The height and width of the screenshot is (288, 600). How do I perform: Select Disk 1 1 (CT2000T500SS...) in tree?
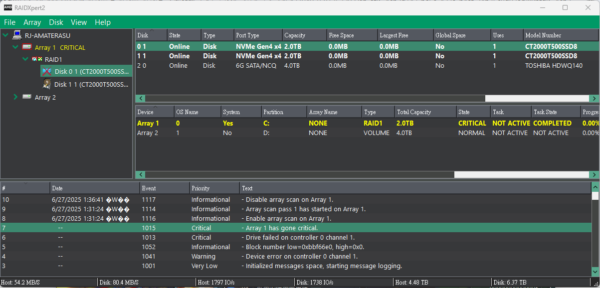(92, 84)
